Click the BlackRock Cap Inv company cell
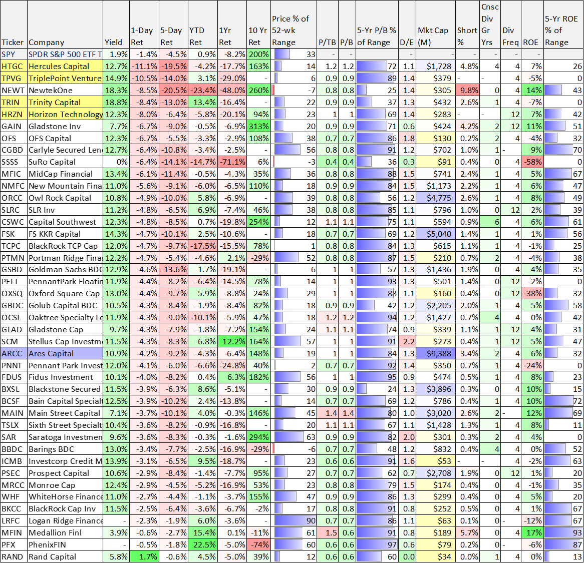 pos(65,508)
